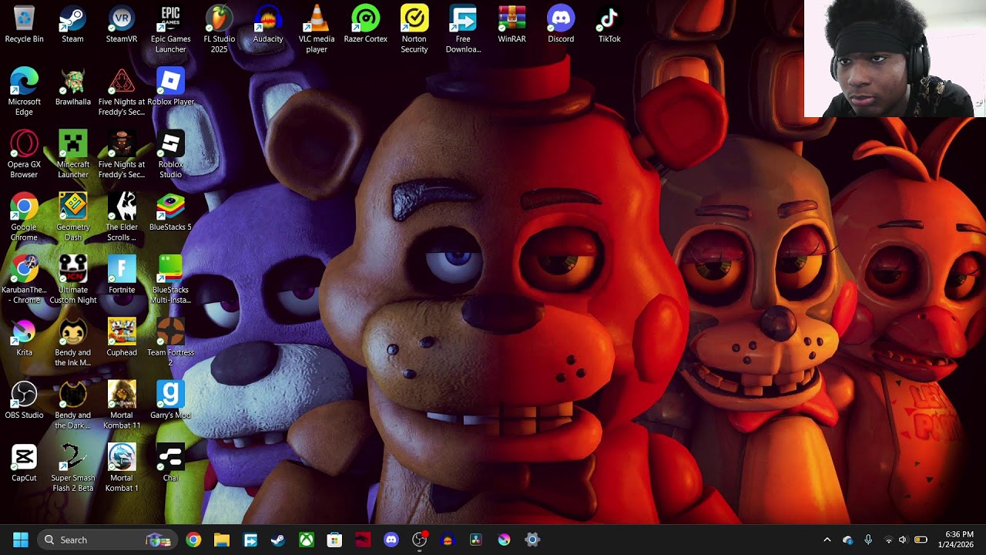Launch the Brawlhalla desktop shortcut

[x=72, y=88]
